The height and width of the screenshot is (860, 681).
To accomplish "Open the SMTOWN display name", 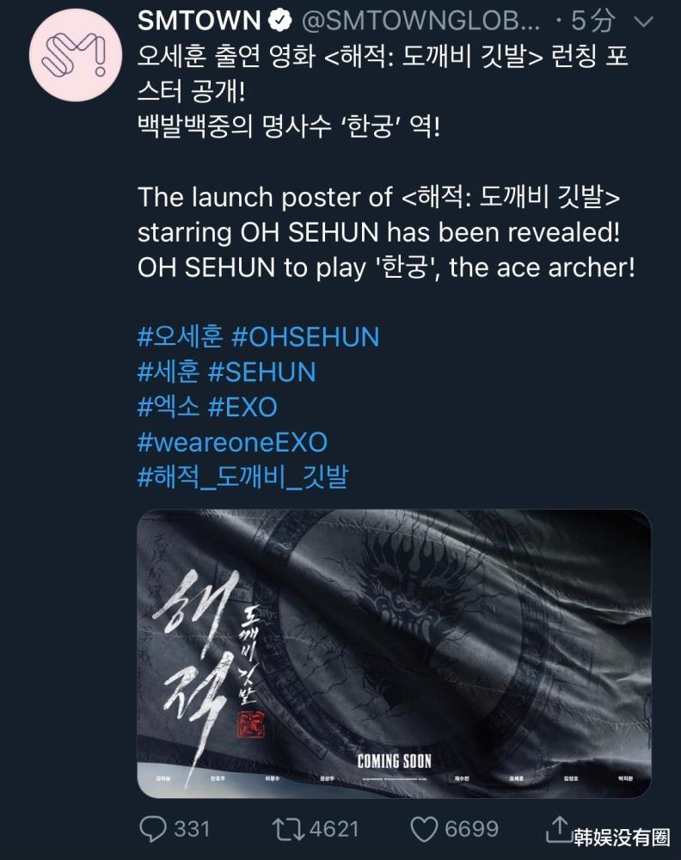I will pos(199,21).
